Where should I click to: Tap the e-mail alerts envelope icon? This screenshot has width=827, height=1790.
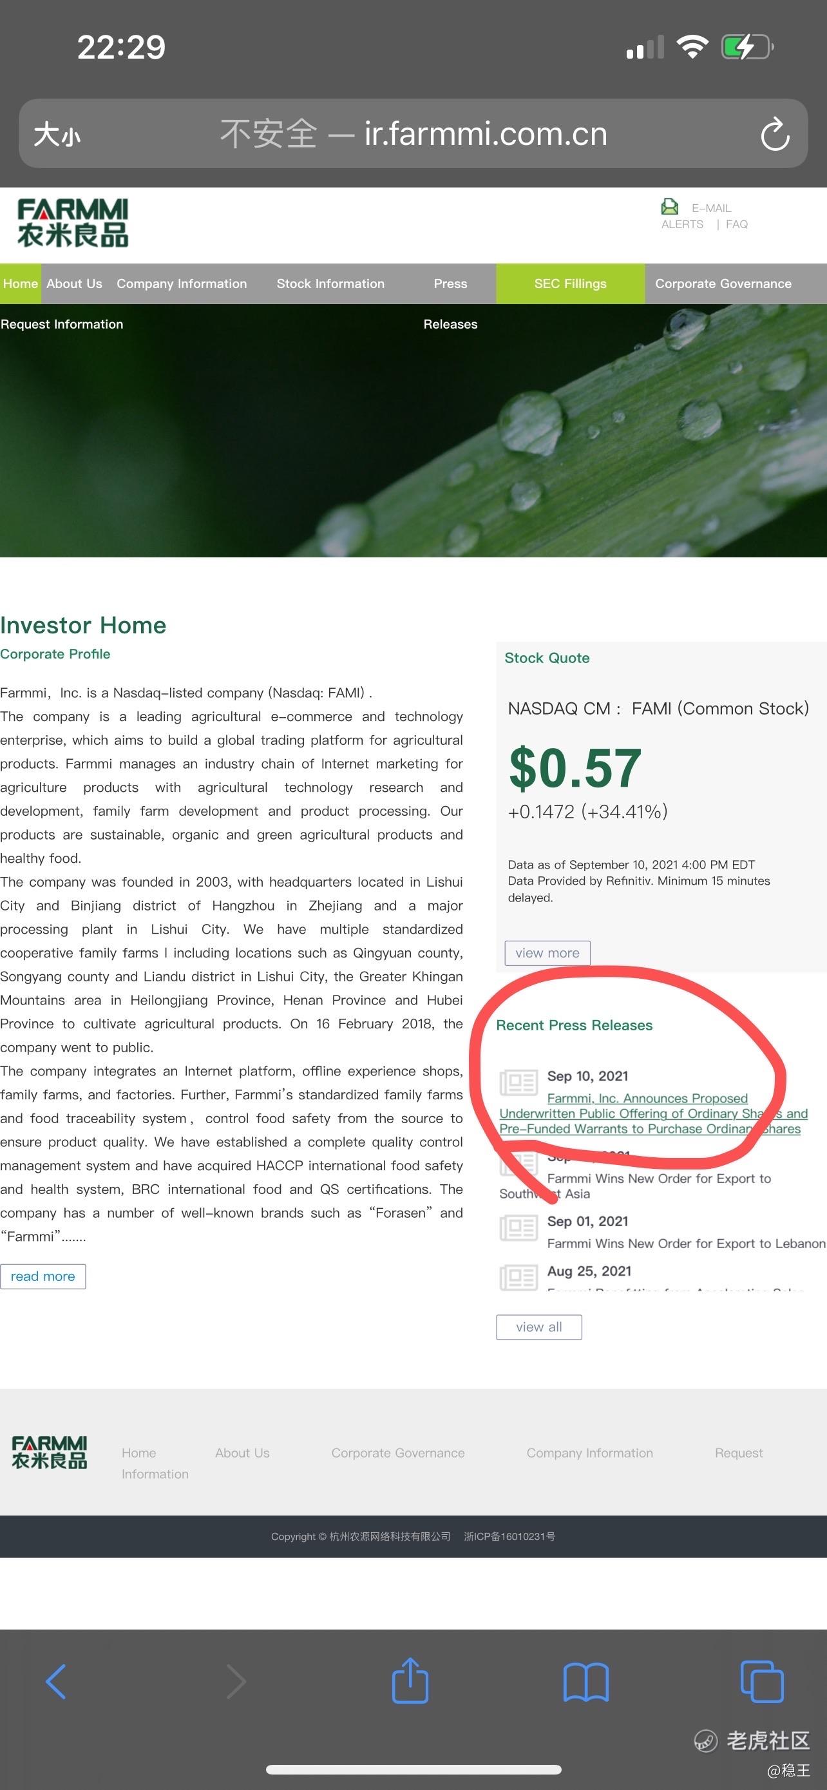(669, 206)
